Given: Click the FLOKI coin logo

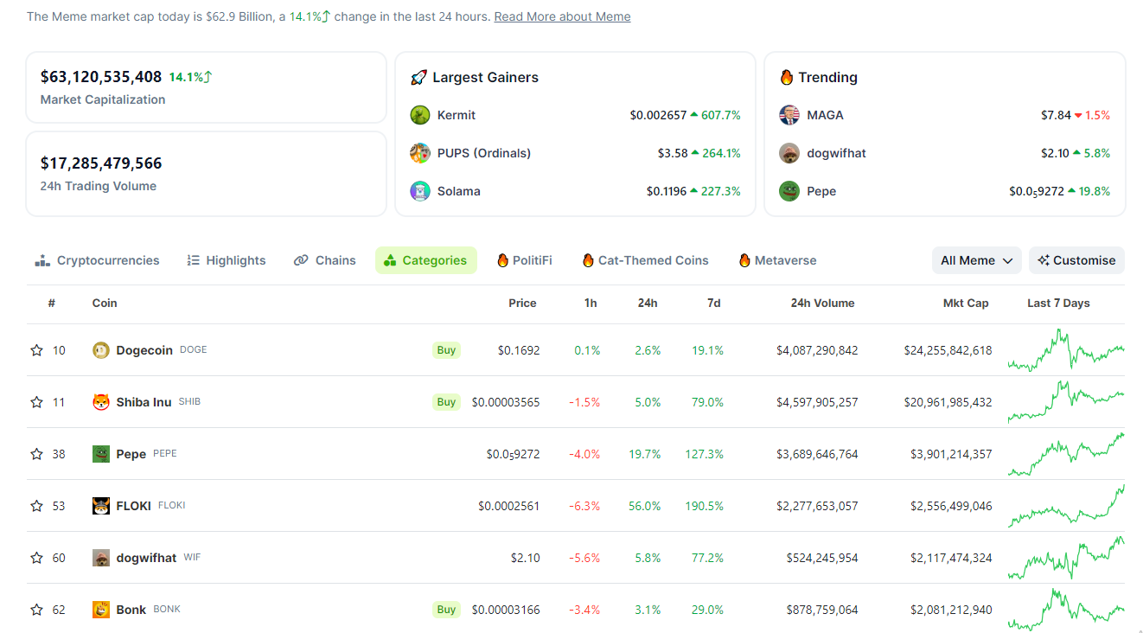Looking at the screenshot, I should point(101,506).
